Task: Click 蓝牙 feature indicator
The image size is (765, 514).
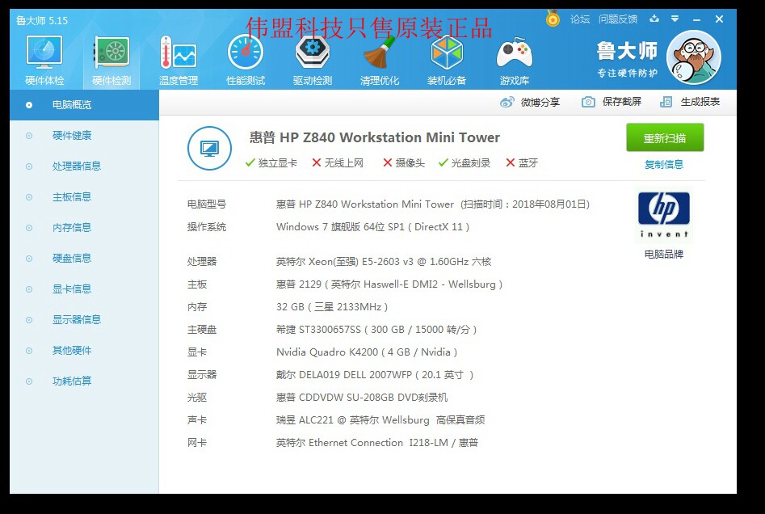Action: tap(522, 162)
